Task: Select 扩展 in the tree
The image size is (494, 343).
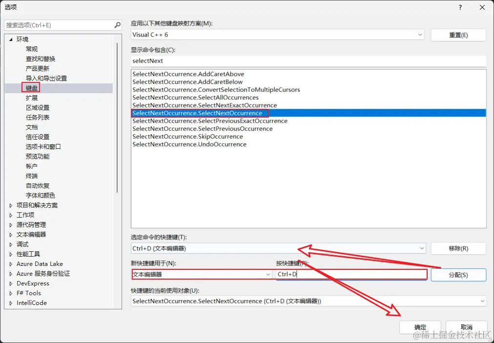Action: (32, 98)
